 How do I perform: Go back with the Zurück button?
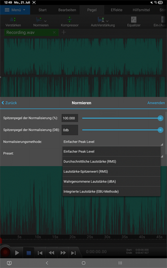[x=9, y=103]
